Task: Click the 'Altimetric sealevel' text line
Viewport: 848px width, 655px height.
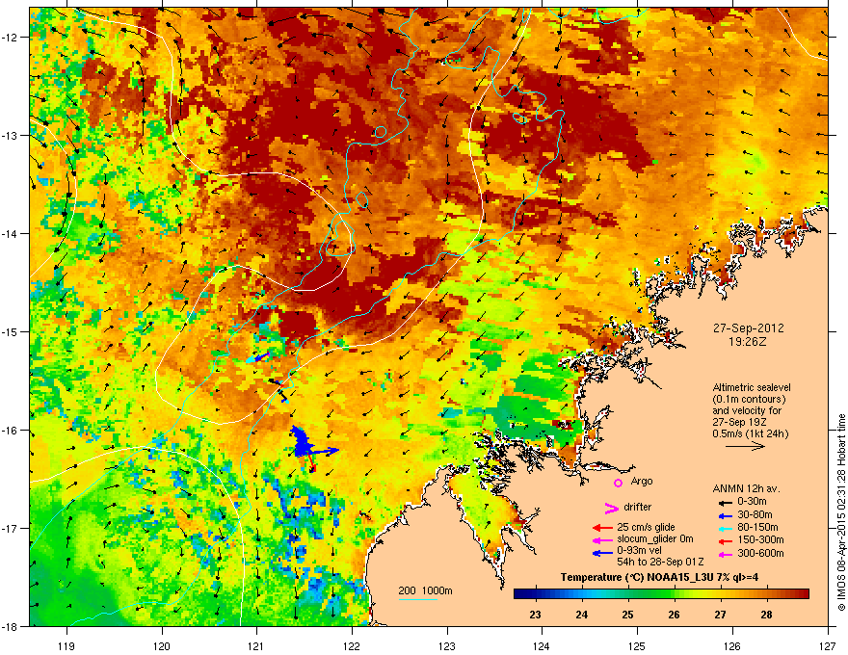Action: pos(752,387)
